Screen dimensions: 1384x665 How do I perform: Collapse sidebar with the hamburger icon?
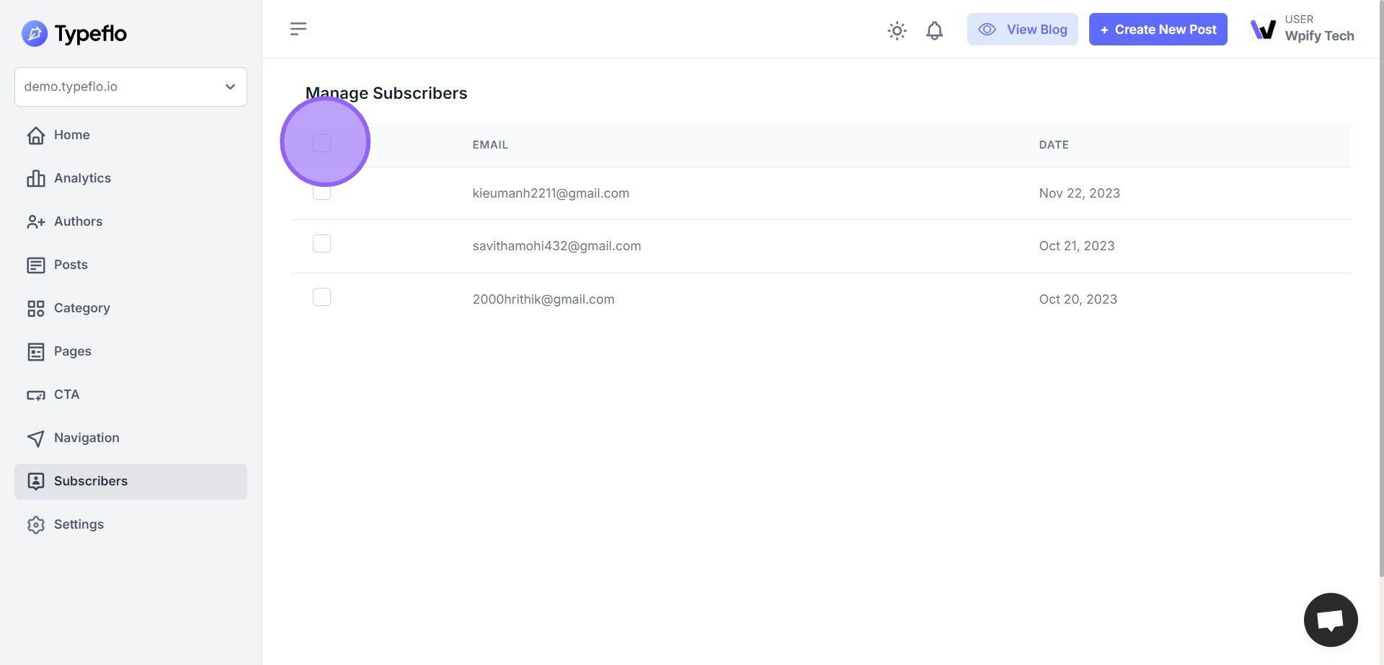pos(298,29)
